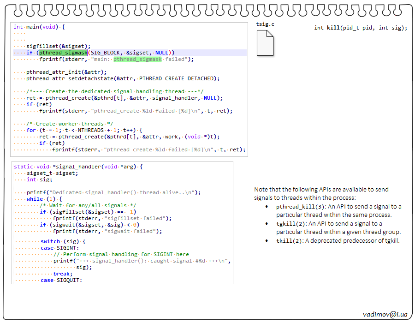Image resolution: width=415 pixels, height=323 pixels.
Task: Click the sigfillset(&sigset) line in main
Action: point(58,46)
